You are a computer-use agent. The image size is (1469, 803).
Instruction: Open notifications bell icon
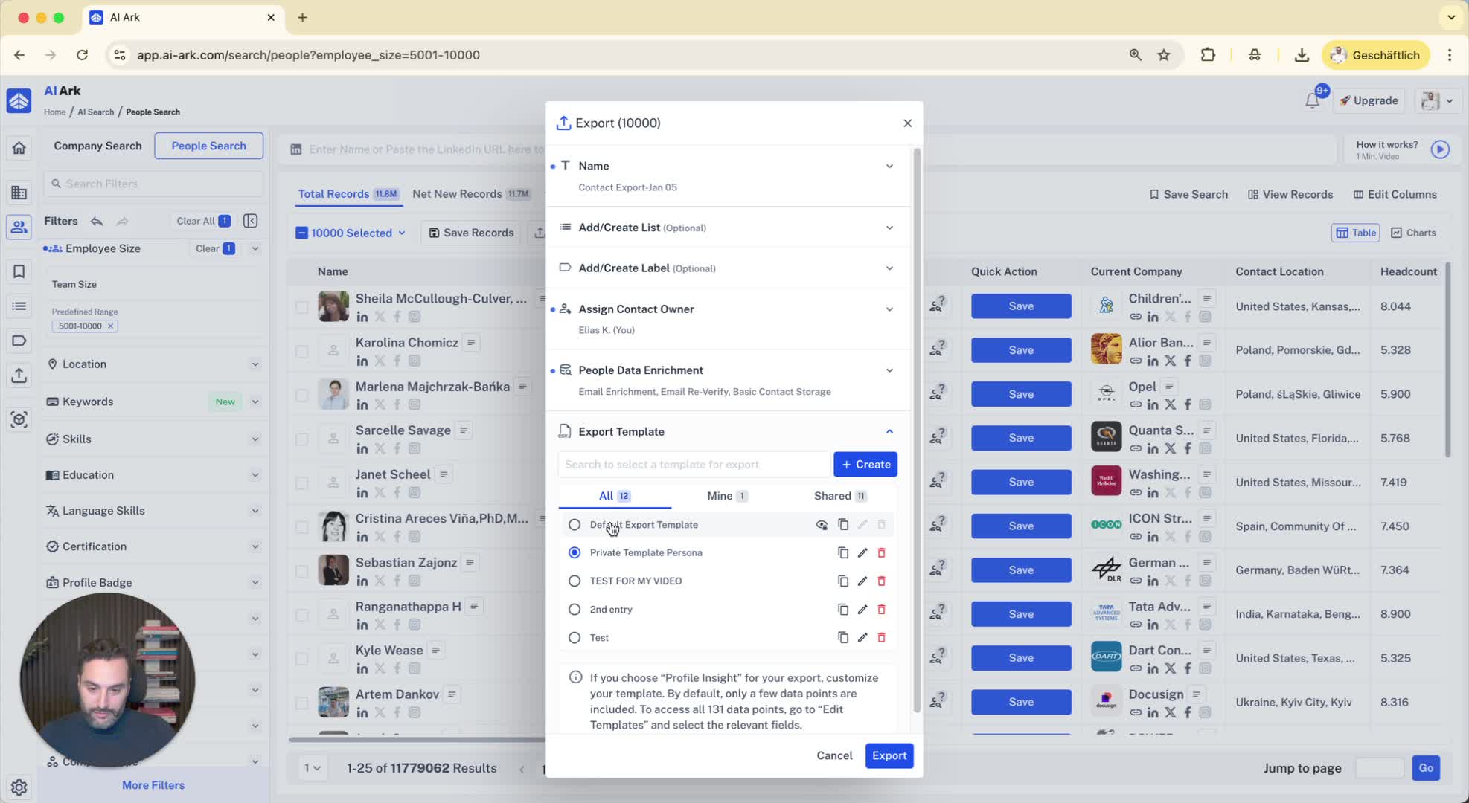click(1312, 100)
